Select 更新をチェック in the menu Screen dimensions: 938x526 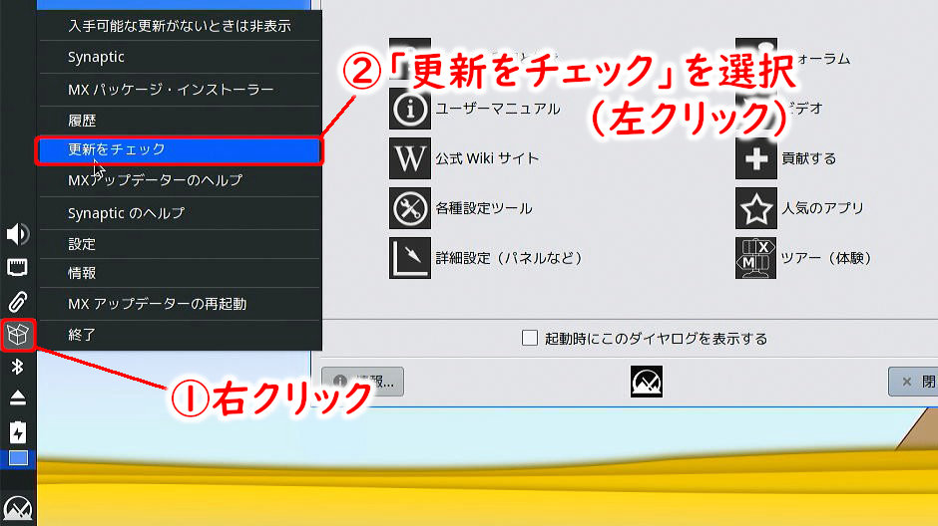tap(180, 149)
